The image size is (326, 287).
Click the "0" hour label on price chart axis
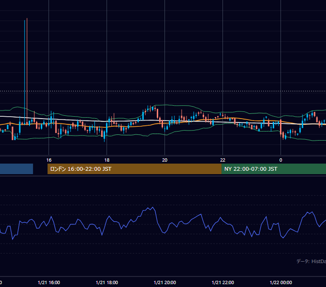tap(280, 160)
